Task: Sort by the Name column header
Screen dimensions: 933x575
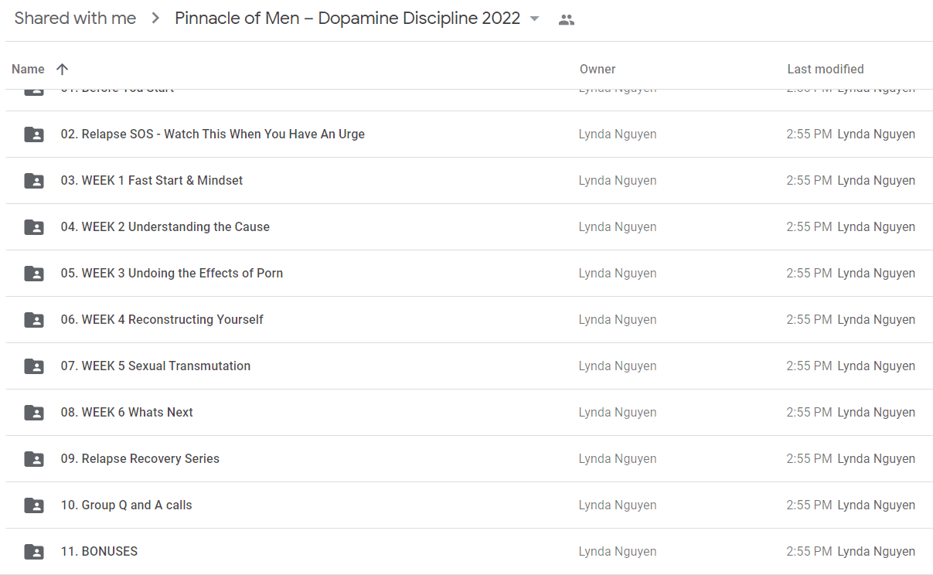Action: (x=28, y=69)
